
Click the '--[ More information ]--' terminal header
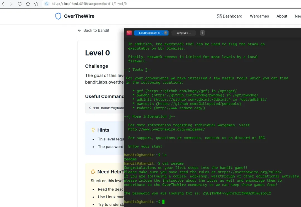point(149,116)
